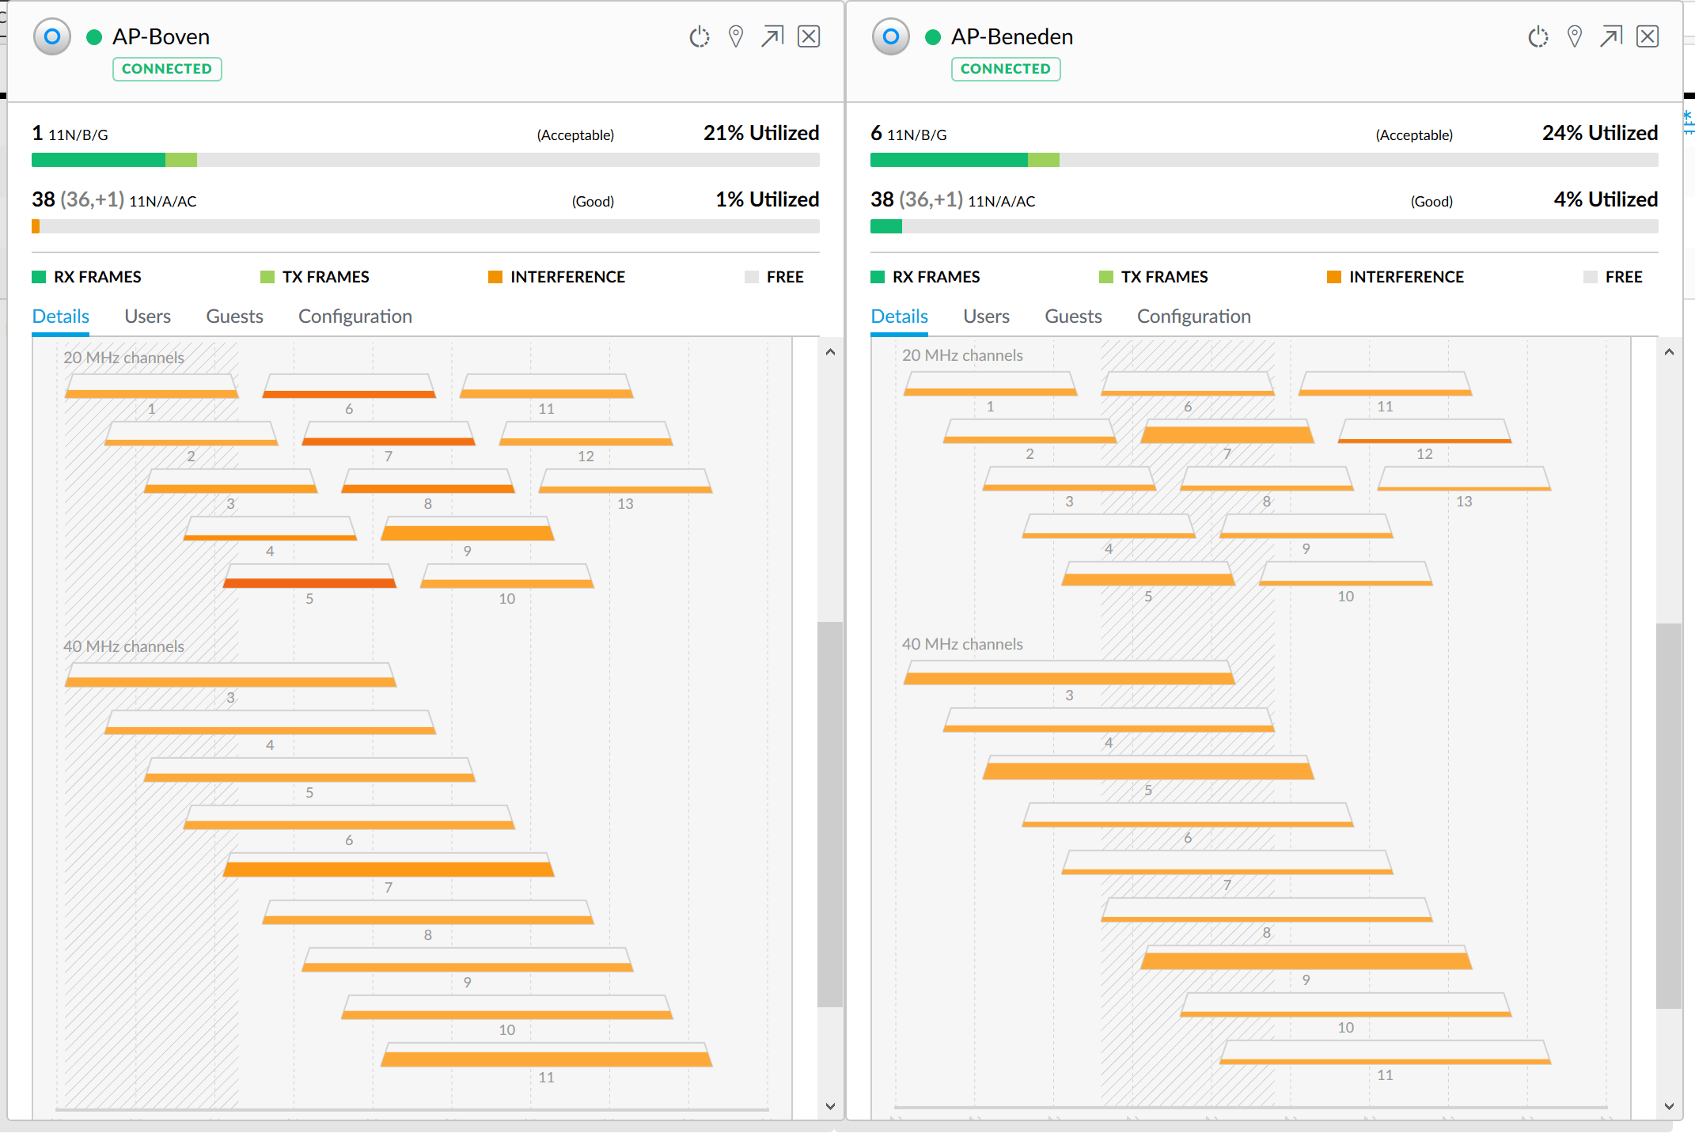Select 20 MHz channel 9 in AP-Boven

[x=467, y=530]
